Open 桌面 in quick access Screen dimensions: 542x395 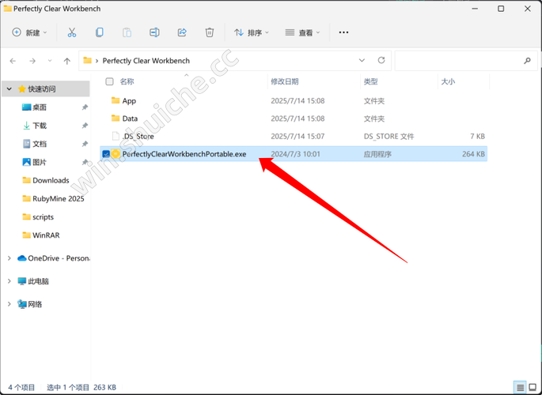pos(40,107)
